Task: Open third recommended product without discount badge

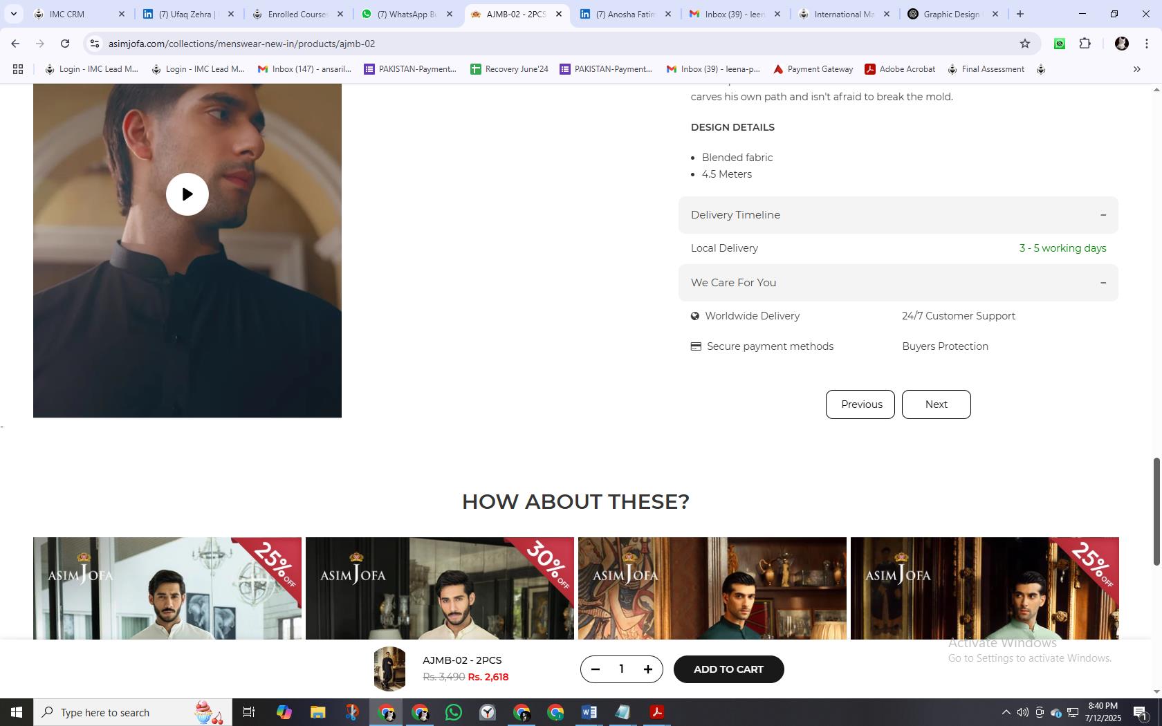Action: point(712,588)
